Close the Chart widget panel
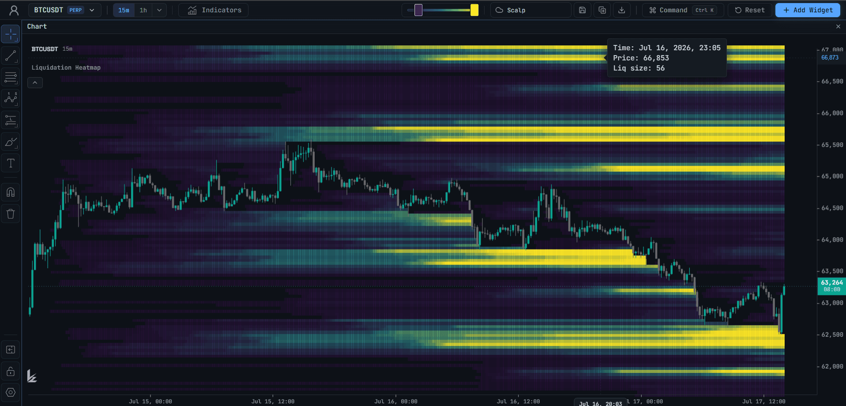This screenshot has height=406, width=846. pyautogui.click(x=838, y=26)
